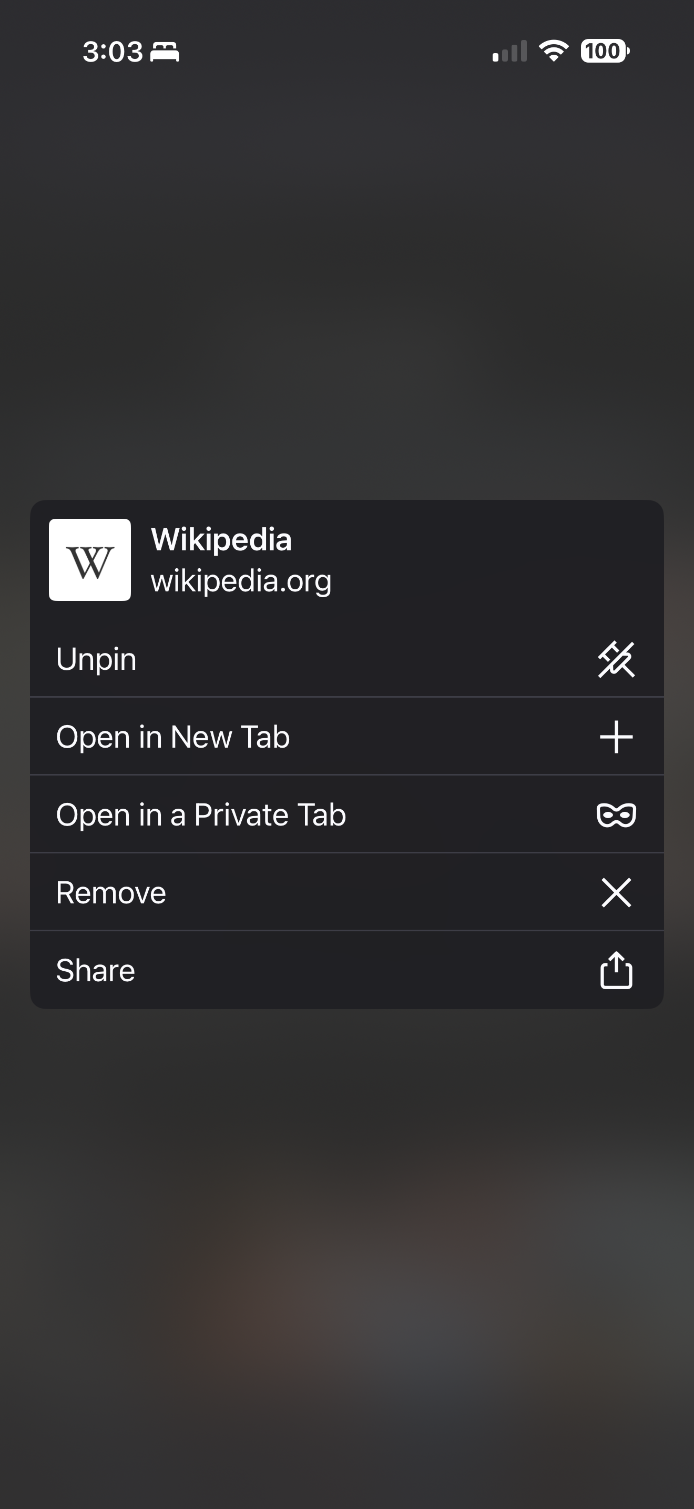Tap the Wikipedia title text
The image size is (694, 1509).
[x=221, y=539]
